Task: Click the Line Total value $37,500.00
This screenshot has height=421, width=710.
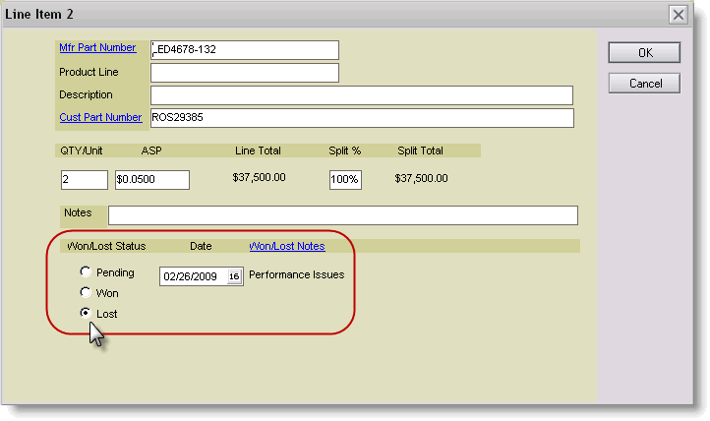Action: (259, 177)
